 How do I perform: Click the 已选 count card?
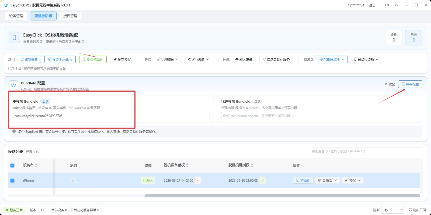pyautogui.click(x=414, y=38)
